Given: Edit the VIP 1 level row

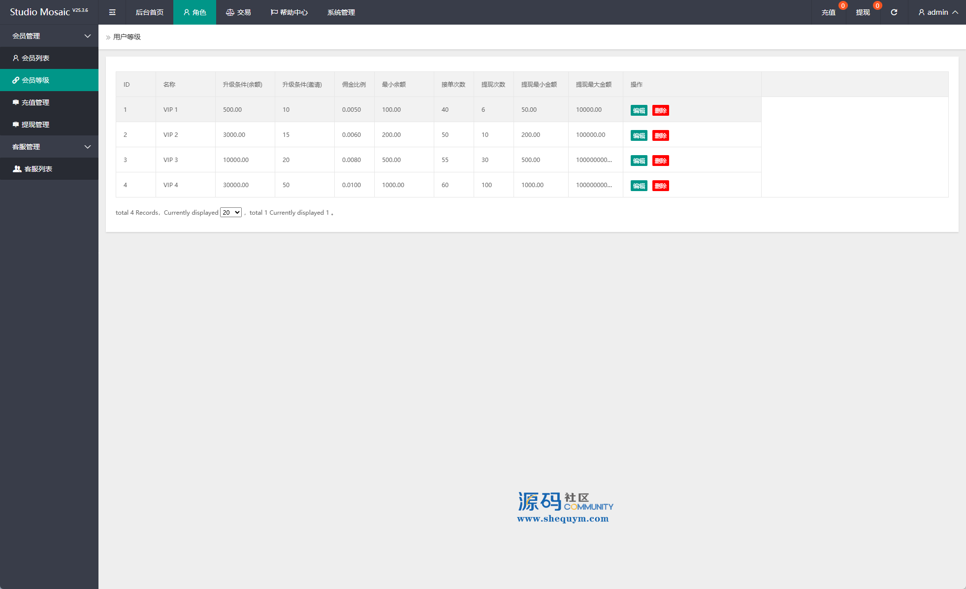Looking at the screenshot, I should point(639,110).
